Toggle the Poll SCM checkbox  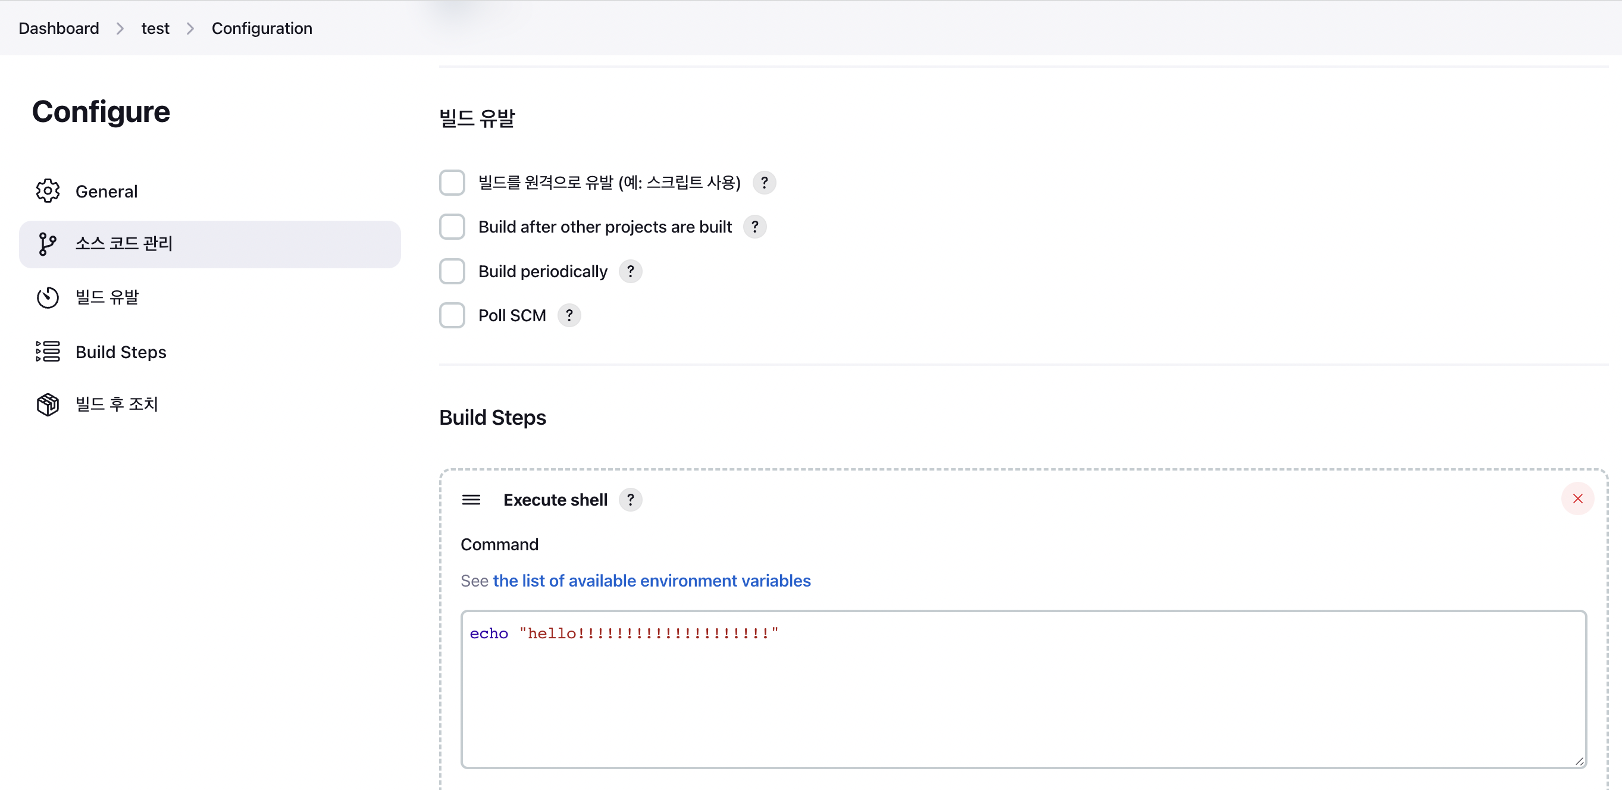[452, 315]
